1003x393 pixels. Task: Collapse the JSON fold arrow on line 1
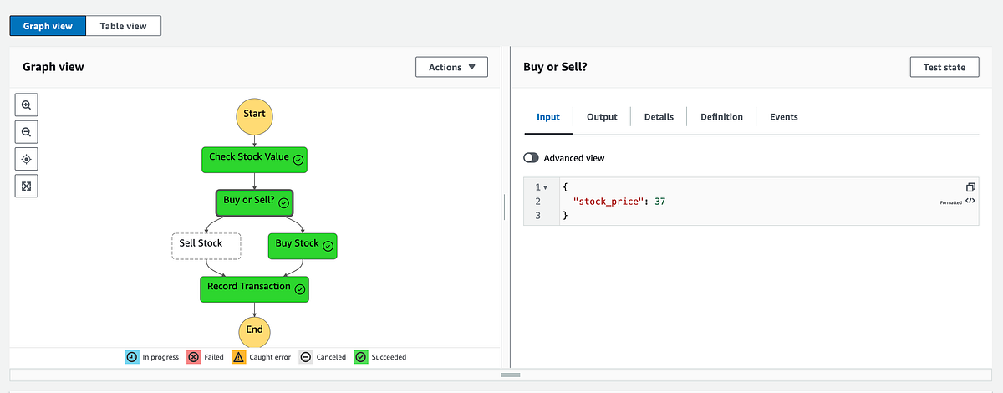tap(545, 187)
